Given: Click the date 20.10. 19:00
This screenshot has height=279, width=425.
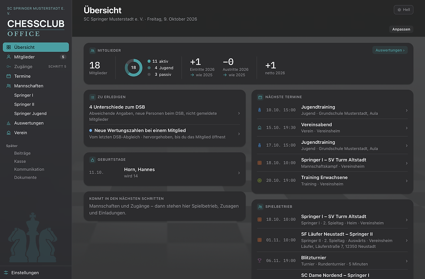Looking at the screenshot, I should point(281,181).
